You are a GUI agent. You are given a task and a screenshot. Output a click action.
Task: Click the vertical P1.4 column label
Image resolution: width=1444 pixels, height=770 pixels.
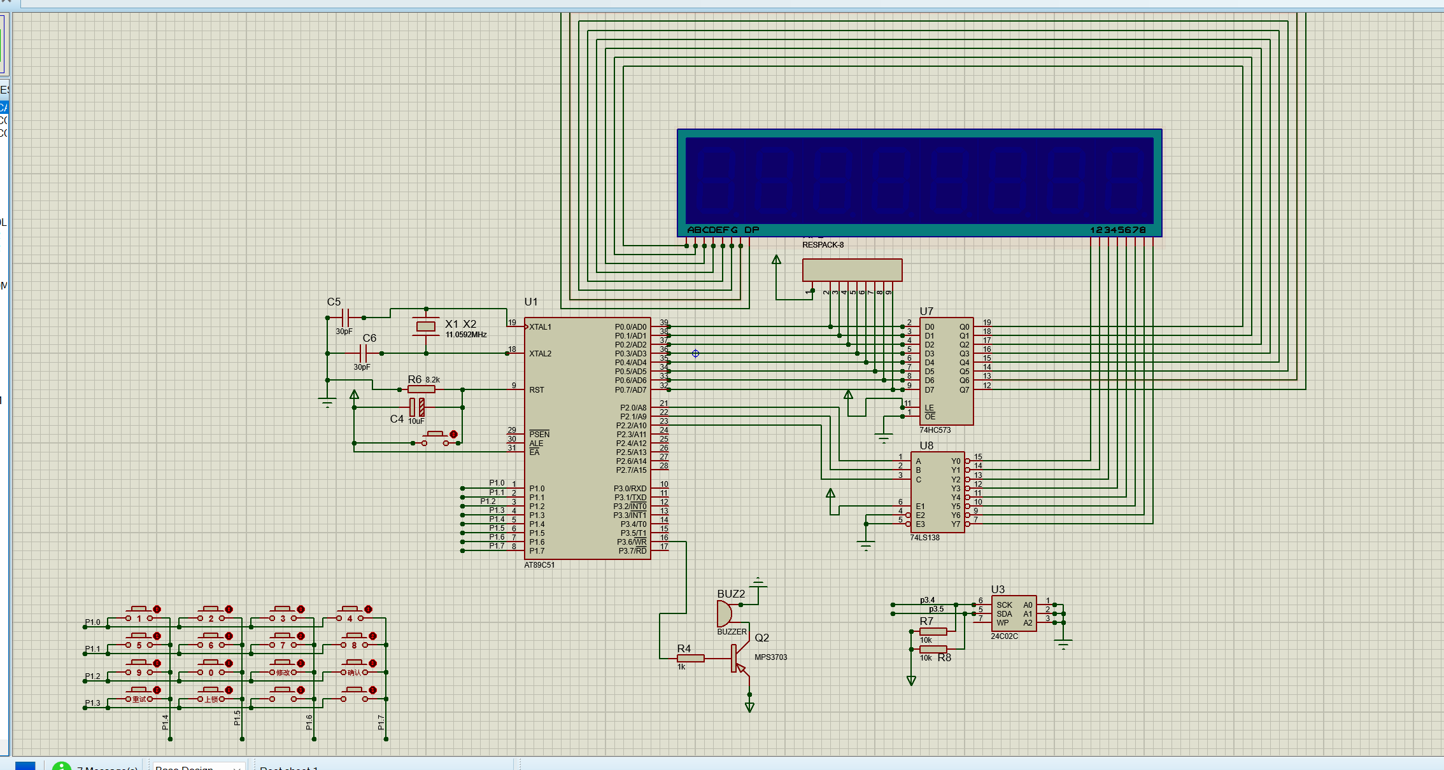click(x=165, y=722)
